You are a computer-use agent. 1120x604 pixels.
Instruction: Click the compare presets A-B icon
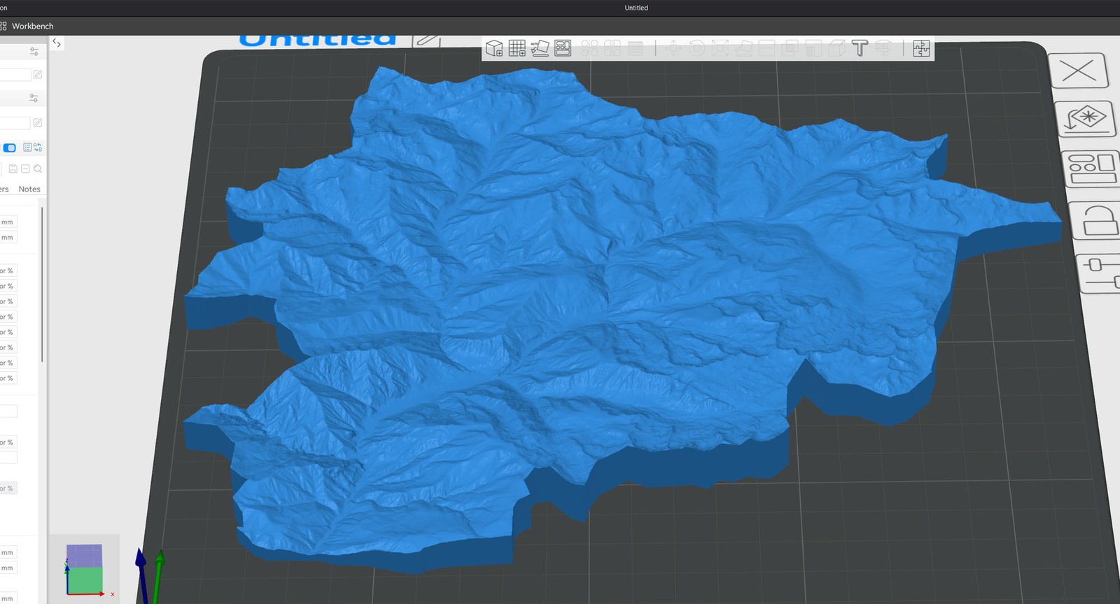38,148
